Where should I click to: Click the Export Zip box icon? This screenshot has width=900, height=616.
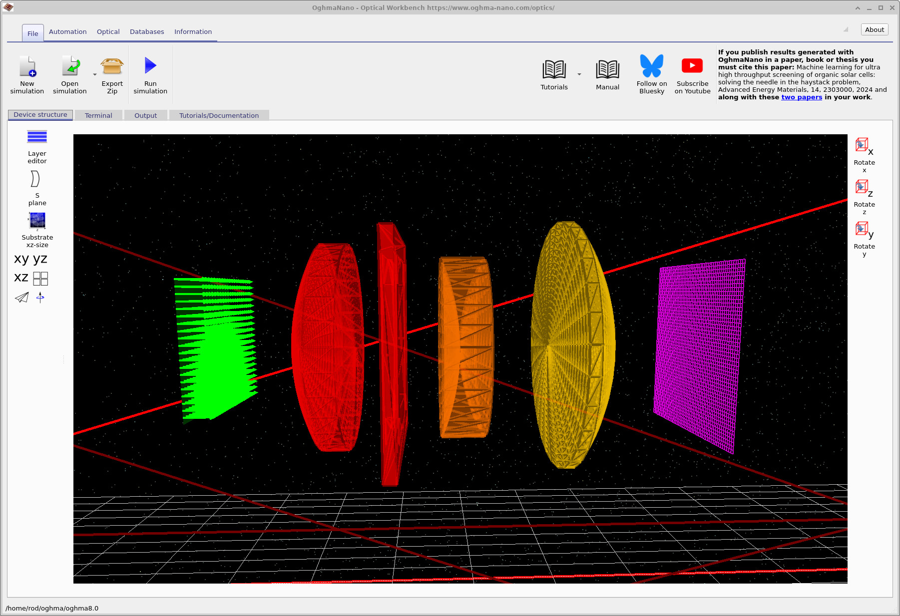[112, 67]
